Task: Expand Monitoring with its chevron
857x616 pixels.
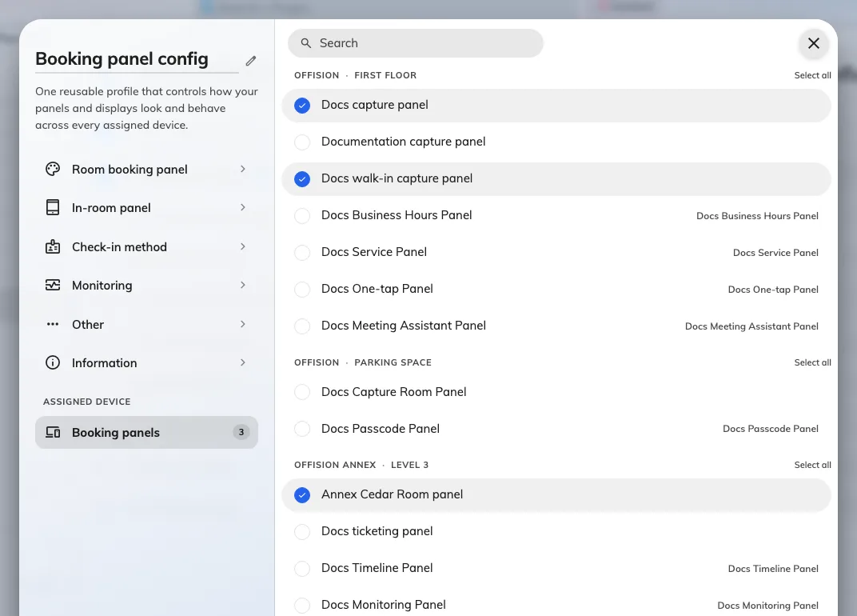Action: point(243,285)
